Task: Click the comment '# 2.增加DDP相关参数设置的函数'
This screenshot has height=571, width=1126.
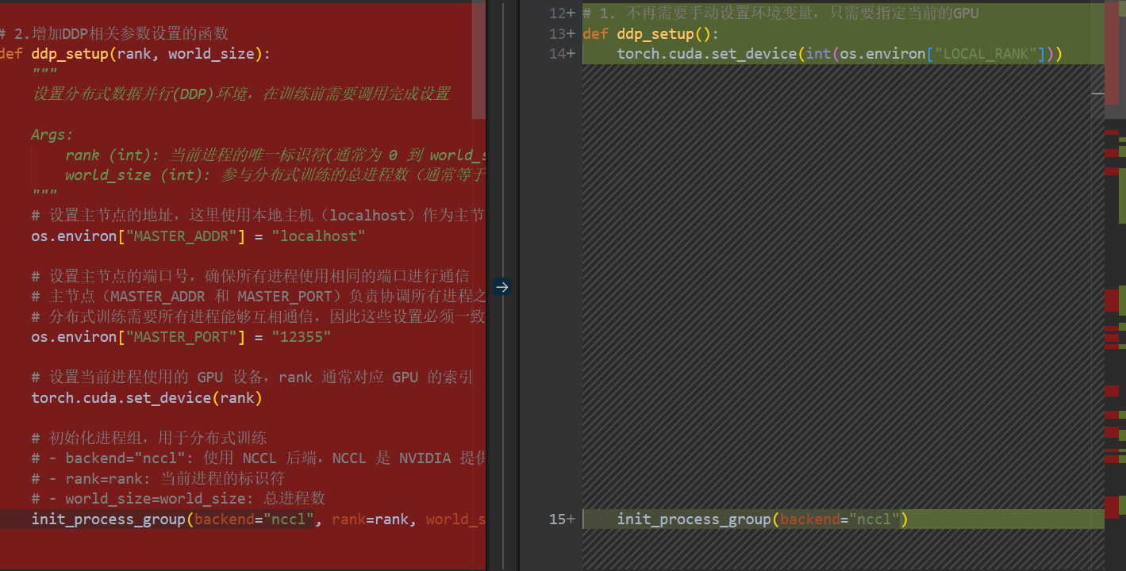Action: [114, 33]
